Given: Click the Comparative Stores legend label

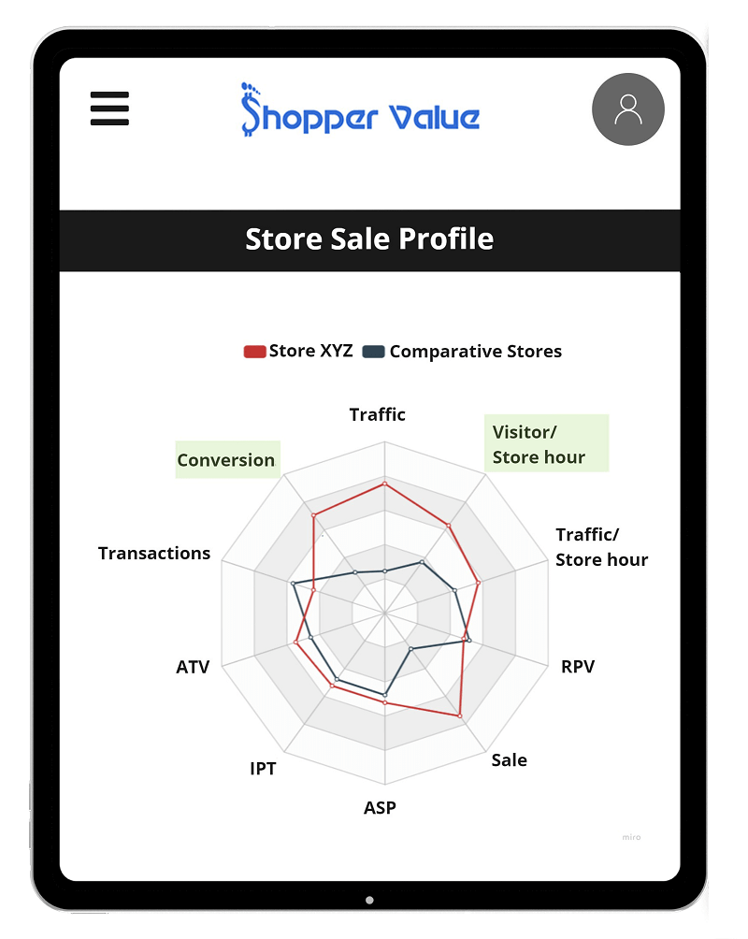Looking at the screenshot, I should pos(476,352).
